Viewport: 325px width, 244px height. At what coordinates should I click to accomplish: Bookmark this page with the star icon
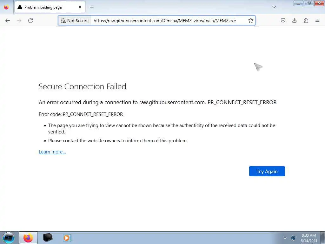(x=251, y=21)
